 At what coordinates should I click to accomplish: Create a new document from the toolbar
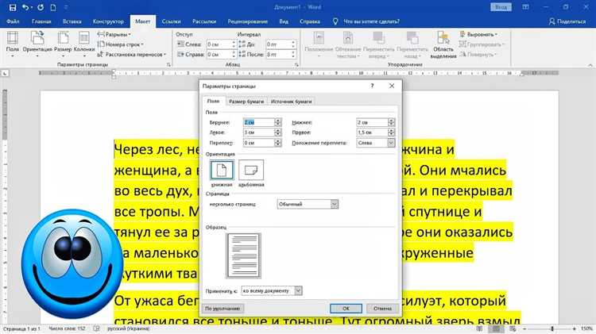coord(53,7)
